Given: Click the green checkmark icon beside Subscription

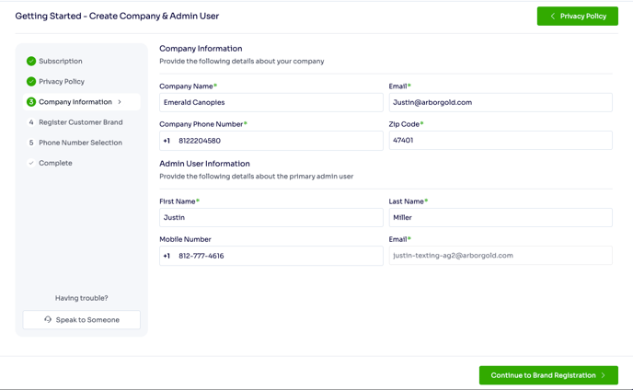Looking at the screenshot, I should tap(31, 62).
